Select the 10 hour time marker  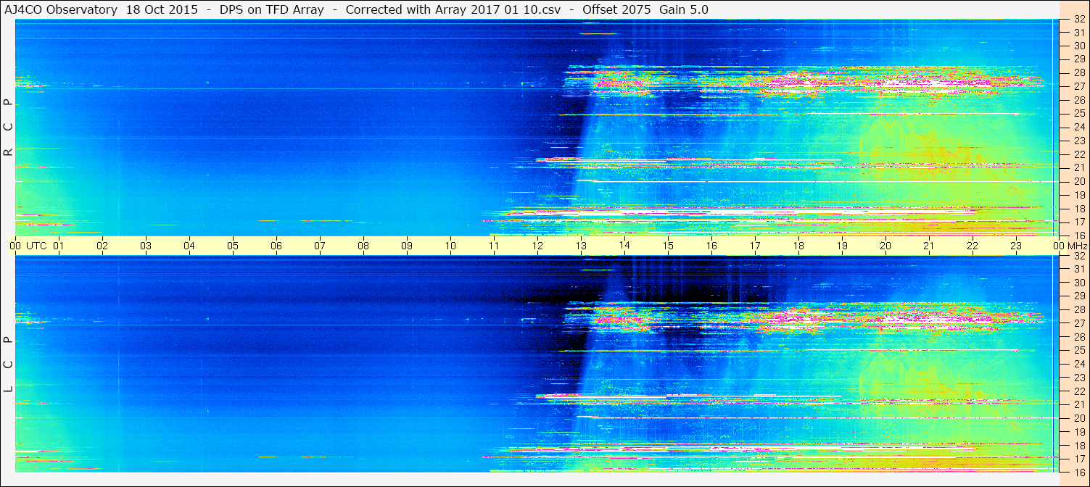click(x=450, y=246)
